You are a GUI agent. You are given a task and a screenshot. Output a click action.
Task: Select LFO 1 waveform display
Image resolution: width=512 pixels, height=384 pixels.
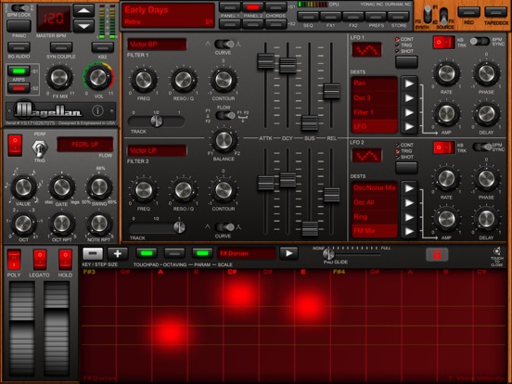[366, 50]
